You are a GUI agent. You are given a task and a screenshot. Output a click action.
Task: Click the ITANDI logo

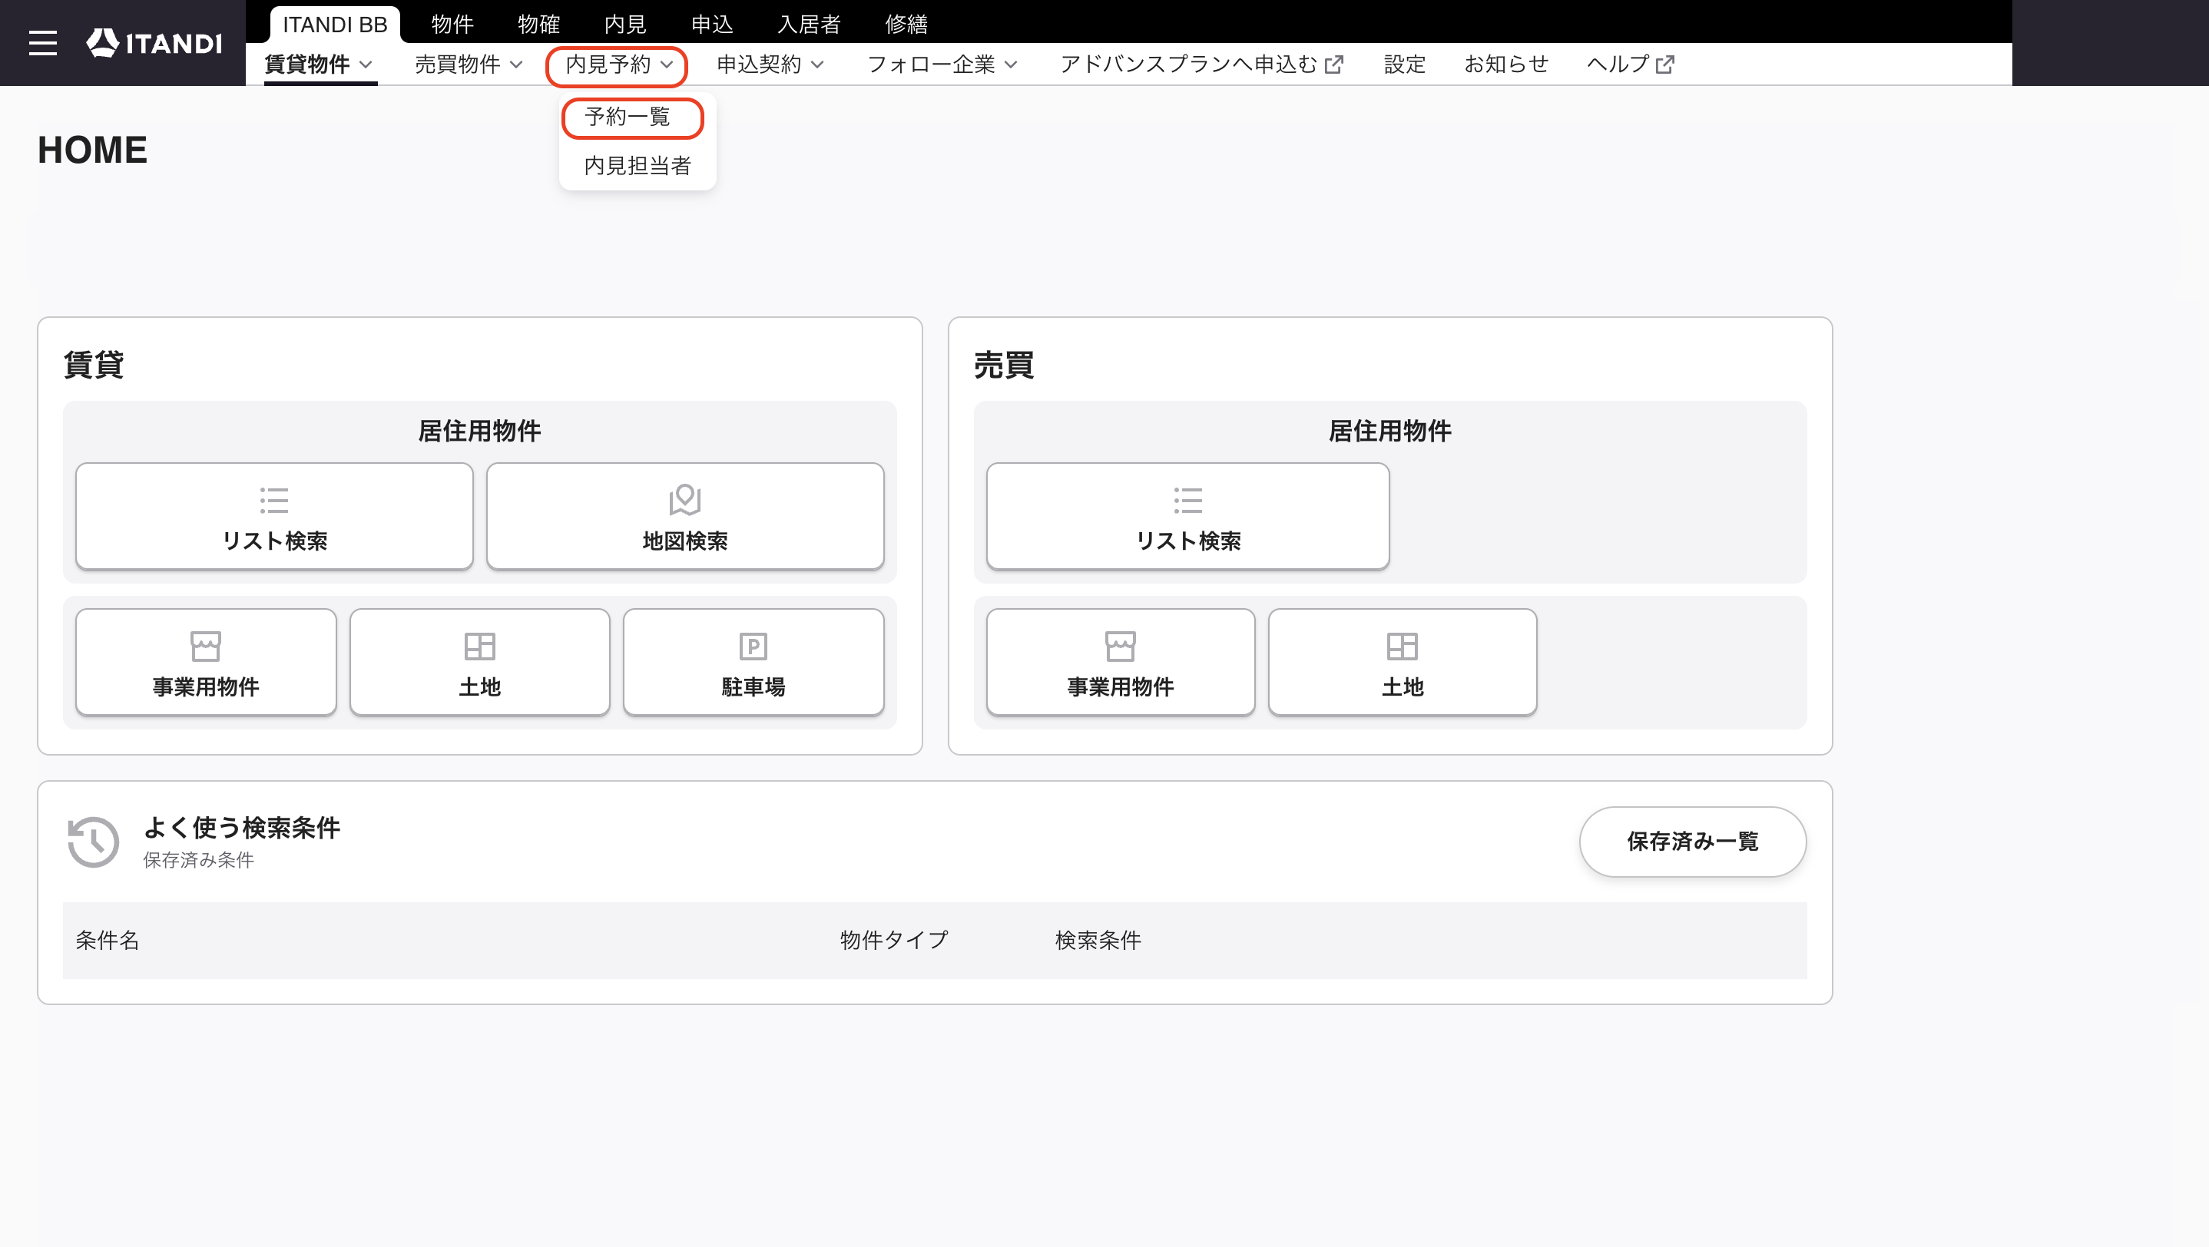[x=155, y=43]
